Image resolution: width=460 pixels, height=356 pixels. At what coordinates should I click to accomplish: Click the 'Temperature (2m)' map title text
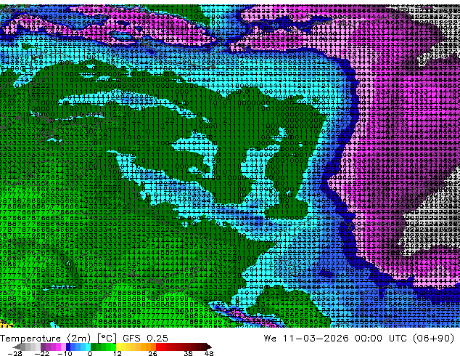pos(46,339)
